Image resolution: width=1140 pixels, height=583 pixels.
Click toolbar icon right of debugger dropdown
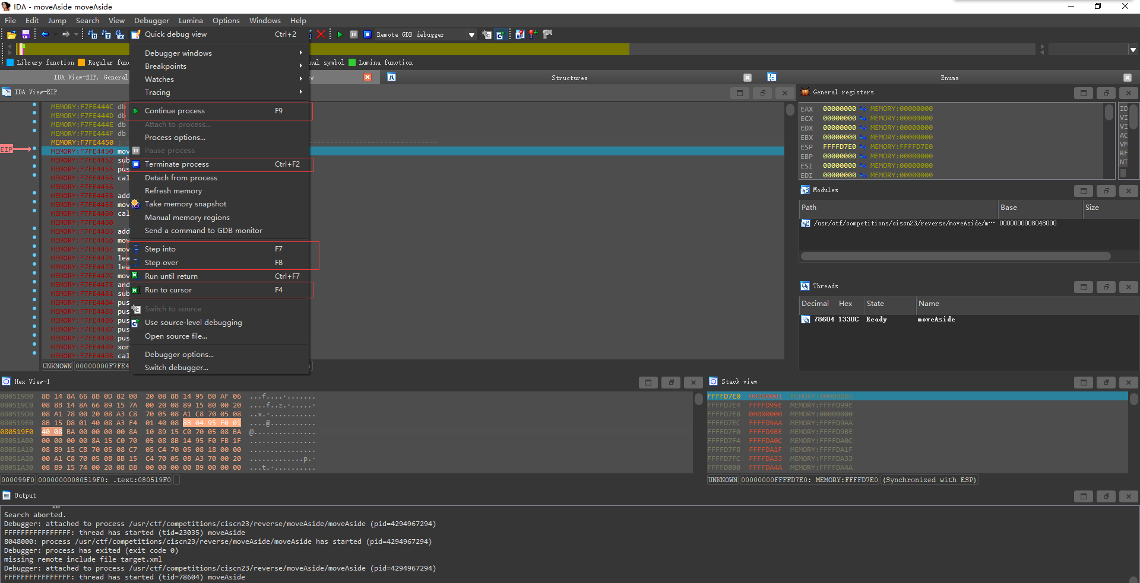tap(487, 34)
